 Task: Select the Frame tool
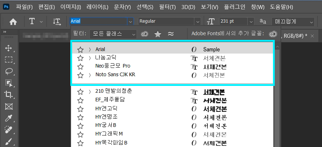click(8, 106)
